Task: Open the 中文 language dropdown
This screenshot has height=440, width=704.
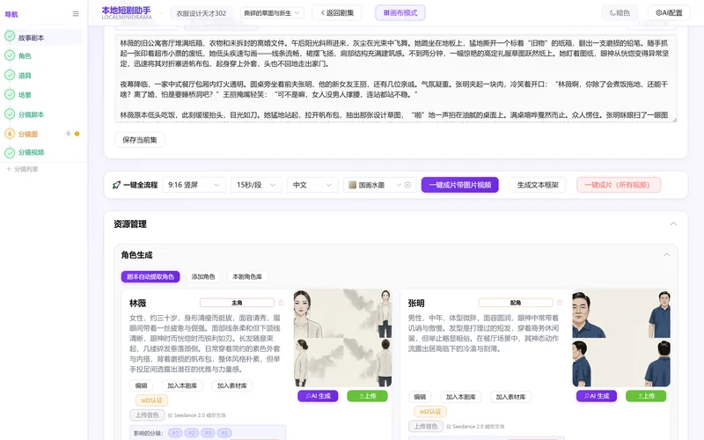Action: pos(312,185)
